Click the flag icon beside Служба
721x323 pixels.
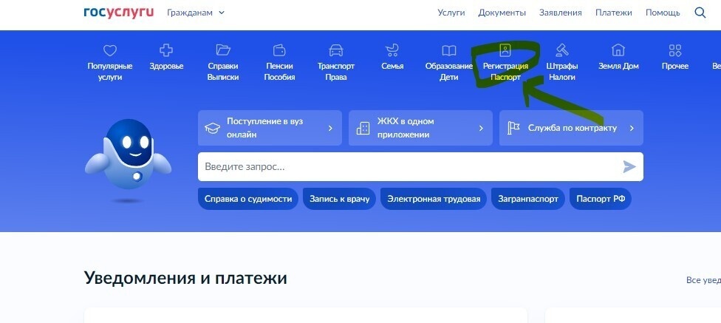pos(513,129)
